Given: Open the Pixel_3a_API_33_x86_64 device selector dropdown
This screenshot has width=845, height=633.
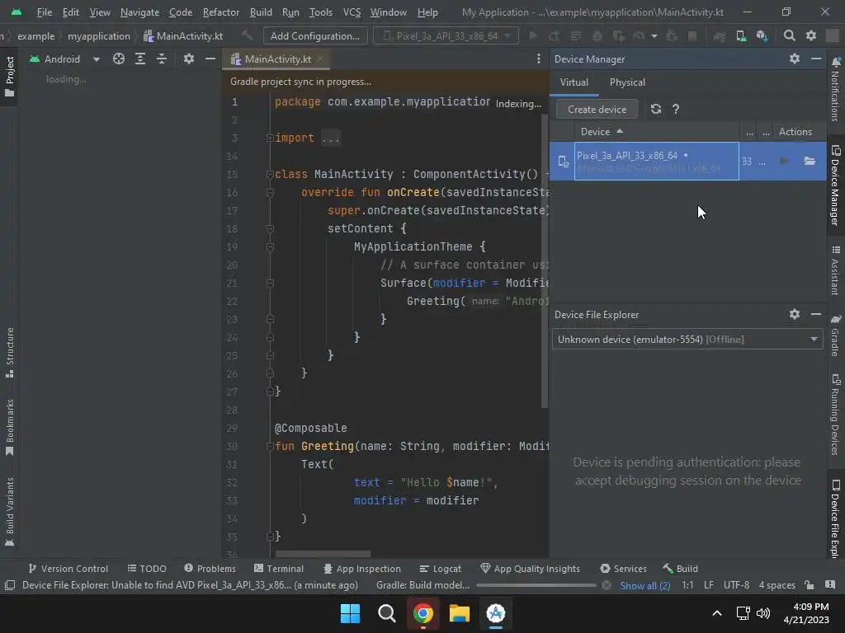Looking at the screenshot, I should pyautogui.click(x=446, y=36).
